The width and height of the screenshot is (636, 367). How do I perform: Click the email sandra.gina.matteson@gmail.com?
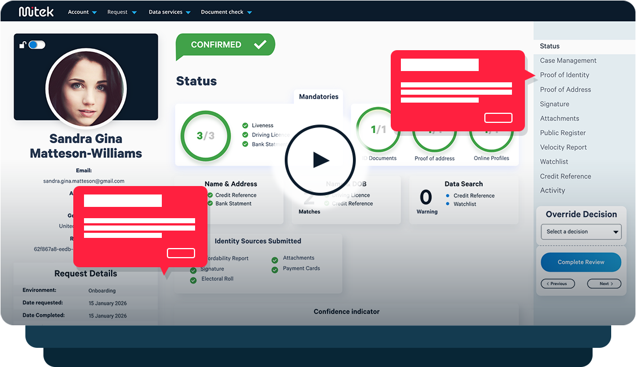83,181
